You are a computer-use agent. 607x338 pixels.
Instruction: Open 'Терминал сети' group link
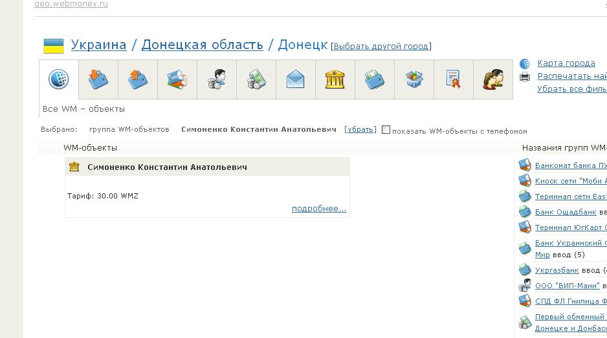tap(571, 196)
